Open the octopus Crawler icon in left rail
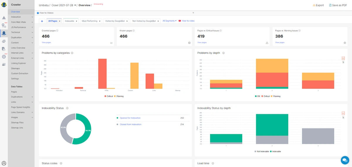The height and width of the screenshot is (167, 352). point(4,33)
